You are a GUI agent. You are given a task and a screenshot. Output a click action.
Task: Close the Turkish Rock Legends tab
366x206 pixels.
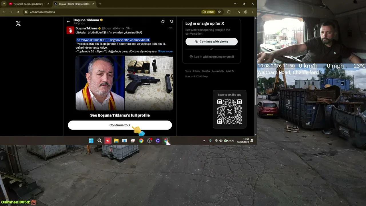coord(48,4)
